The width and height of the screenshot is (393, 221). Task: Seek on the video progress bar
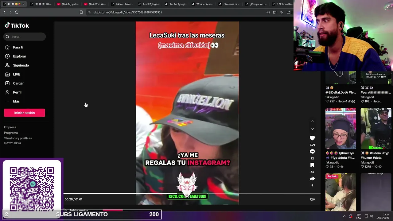click(192, 193)
